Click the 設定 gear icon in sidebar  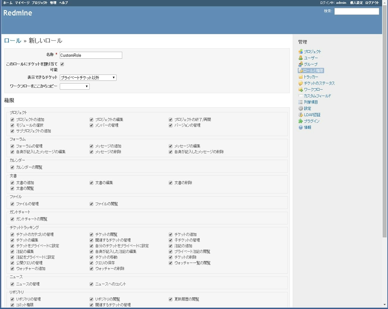click(301, 108)
